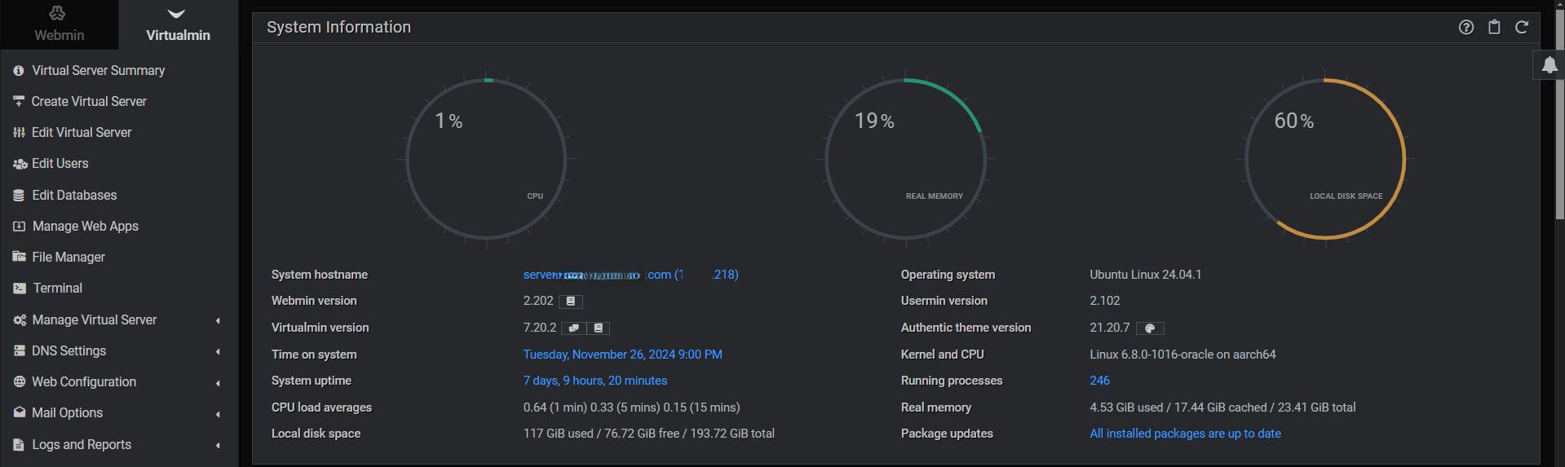Image resolution: width=1565 pixels, height=467 pixels.
Task: Refresh system information with the reload icon
Action: point(1522,27)
